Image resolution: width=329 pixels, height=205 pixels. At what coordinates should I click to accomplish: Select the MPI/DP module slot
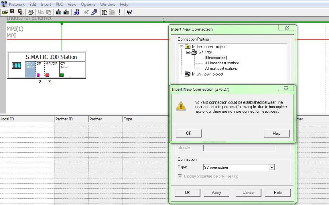tap(52, 69)
